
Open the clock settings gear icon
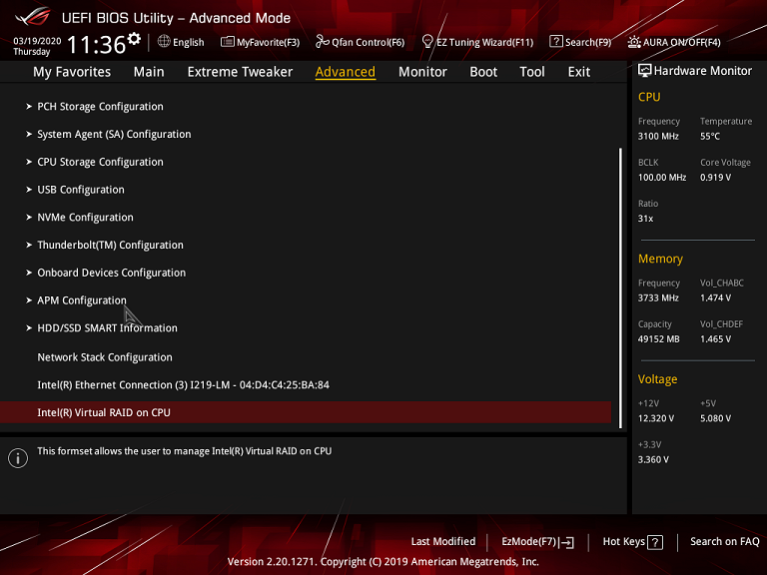[x=134, y=38]
